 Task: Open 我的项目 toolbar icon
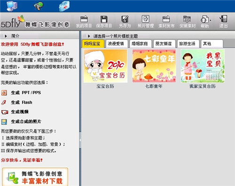[x=84, y=19]
